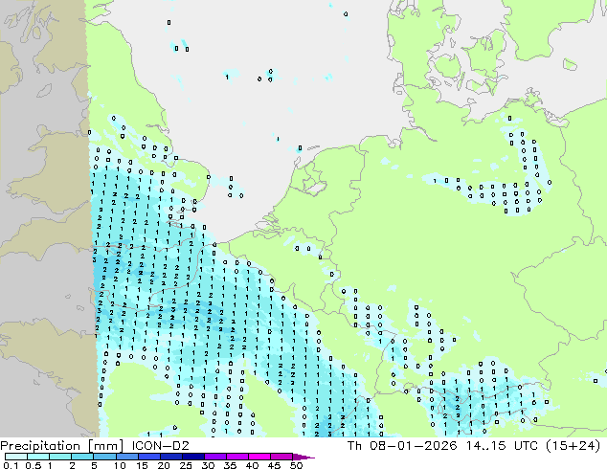Click the '45' legend scale value

click(274, 465)
